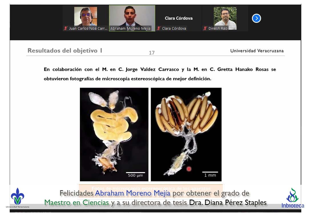Click the right microscopy photo with 1 mm scale
This screenshot has height=217, width=311.
pos(186,134)
